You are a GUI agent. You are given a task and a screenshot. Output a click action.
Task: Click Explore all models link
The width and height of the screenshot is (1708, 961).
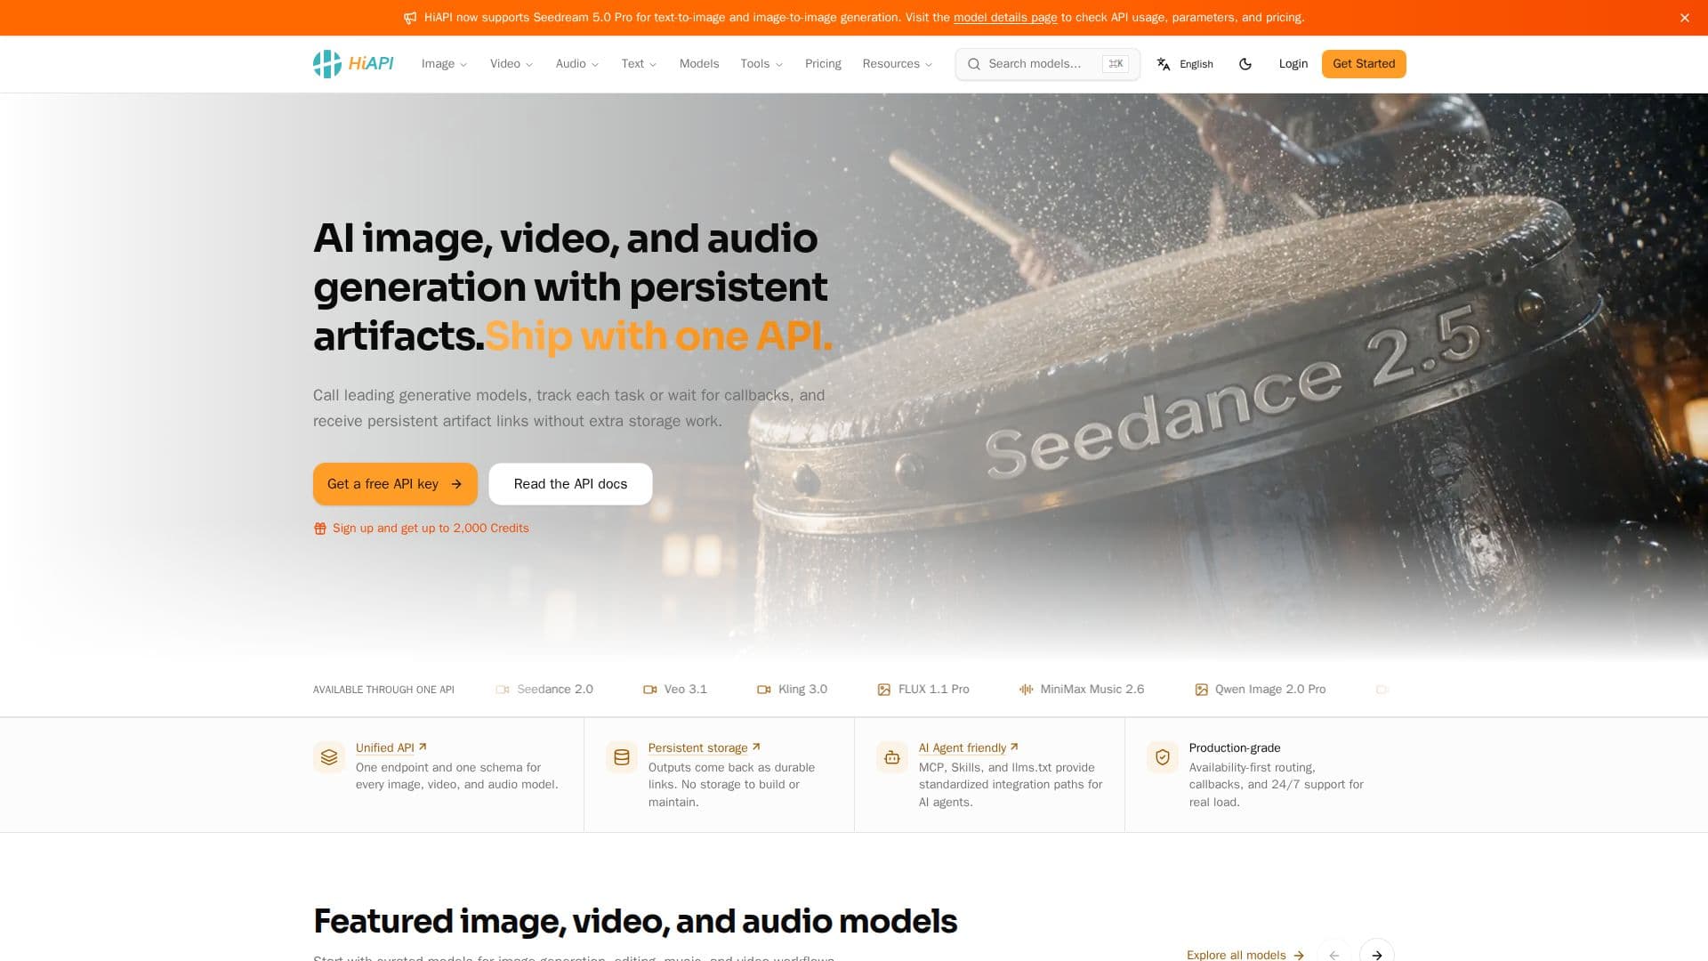(1245, 954)
